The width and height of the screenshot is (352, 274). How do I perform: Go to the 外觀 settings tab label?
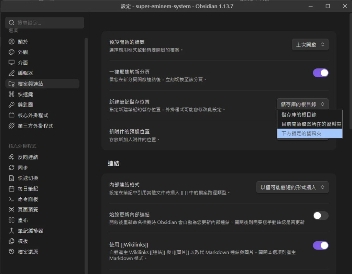coord(23,52)
